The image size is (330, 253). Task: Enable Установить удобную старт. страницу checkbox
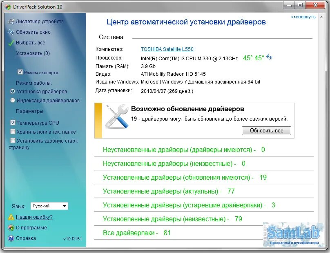click(13, 141)
